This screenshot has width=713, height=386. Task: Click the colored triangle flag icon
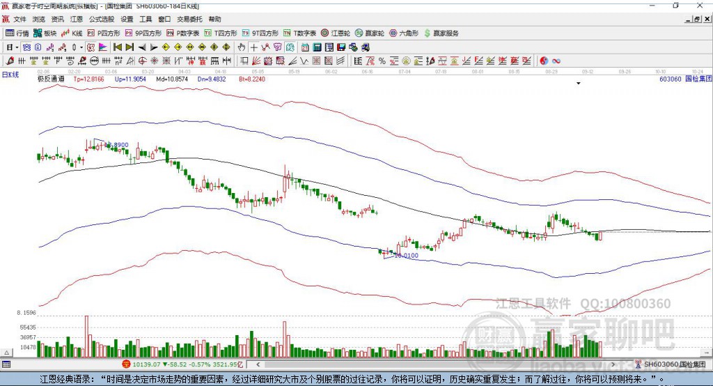point(103,47)
